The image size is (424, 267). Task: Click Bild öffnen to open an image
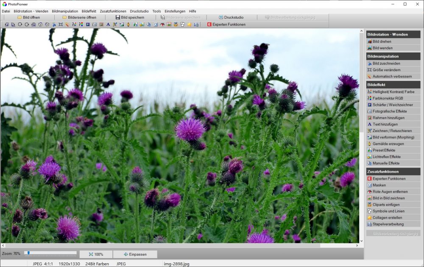click(x=29, y=17)
